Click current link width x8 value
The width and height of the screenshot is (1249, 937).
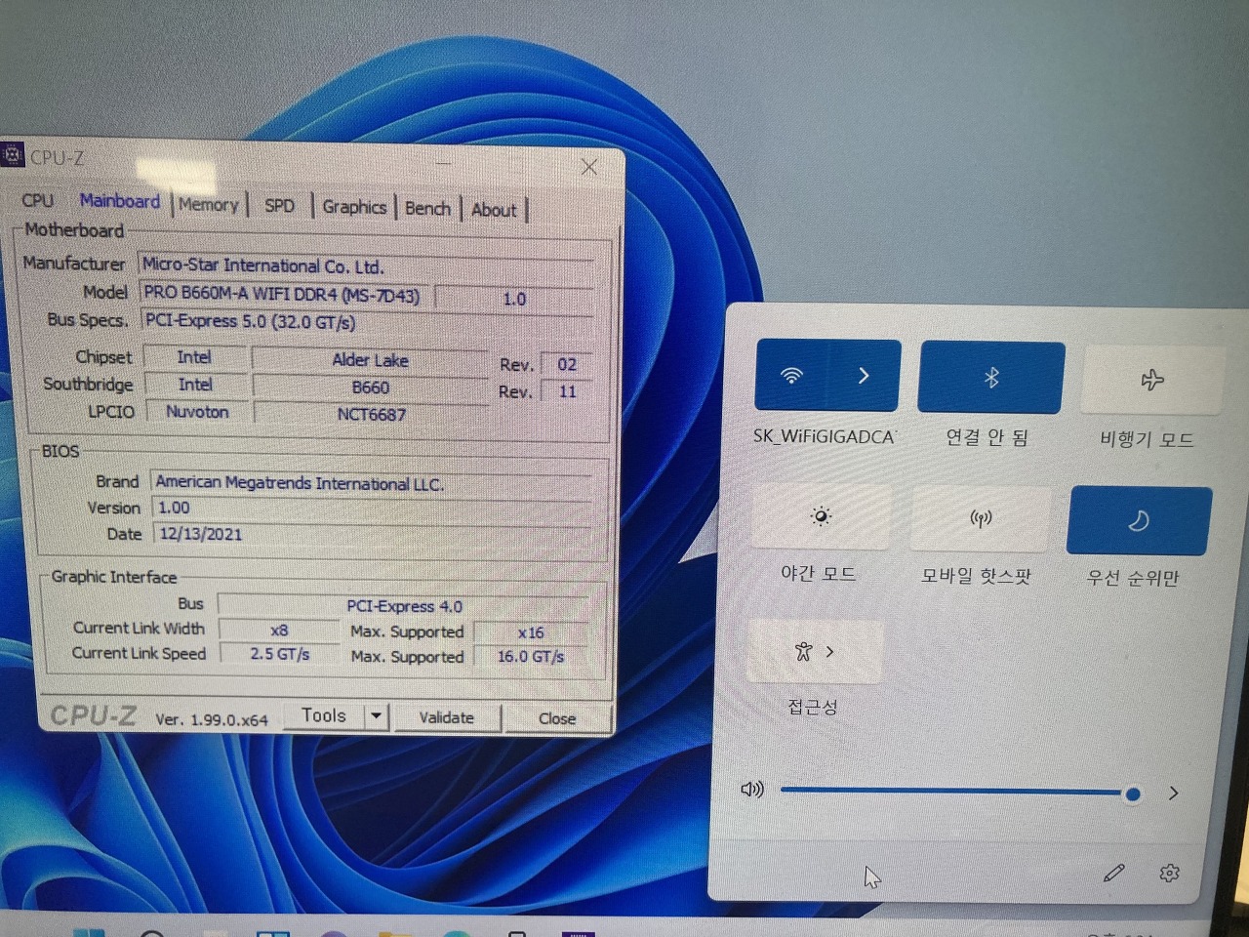(x=279, y=631)
